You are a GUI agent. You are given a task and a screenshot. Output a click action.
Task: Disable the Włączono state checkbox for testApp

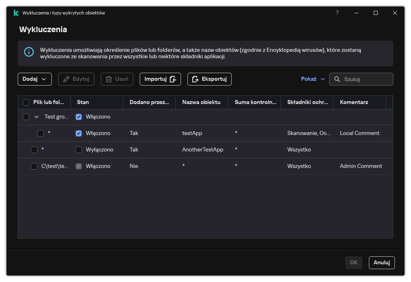pyautogui.click(x=79, y=133)
